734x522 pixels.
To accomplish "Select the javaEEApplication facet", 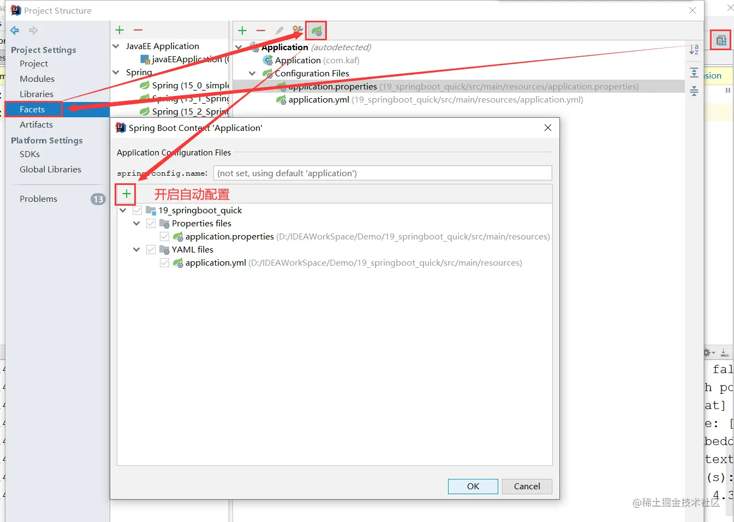I will [185, 59].
